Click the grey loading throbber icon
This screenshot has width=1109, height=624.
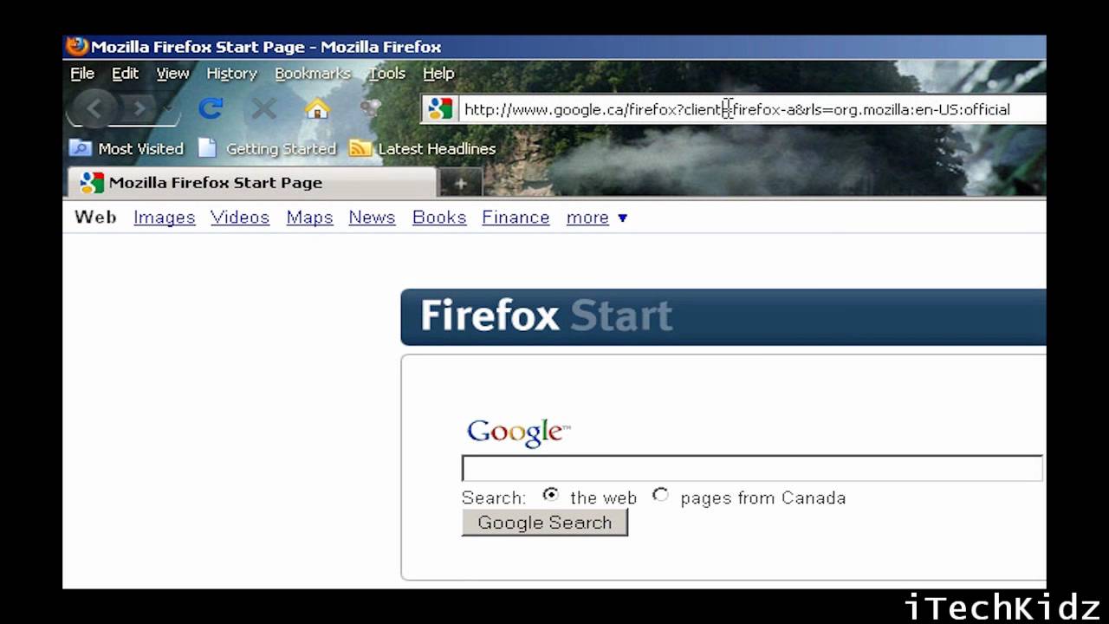370,108
